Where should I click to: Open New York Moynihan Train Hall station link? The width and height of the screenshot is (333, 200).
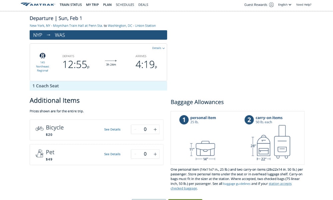(x=66, y=26)
